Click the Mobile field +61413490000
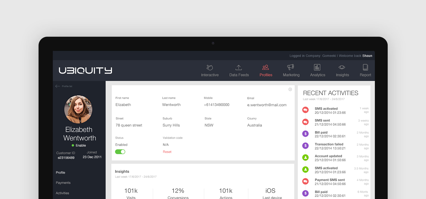Screen dimensions: 426x199 pyautogui.click(x=216, y=105)
